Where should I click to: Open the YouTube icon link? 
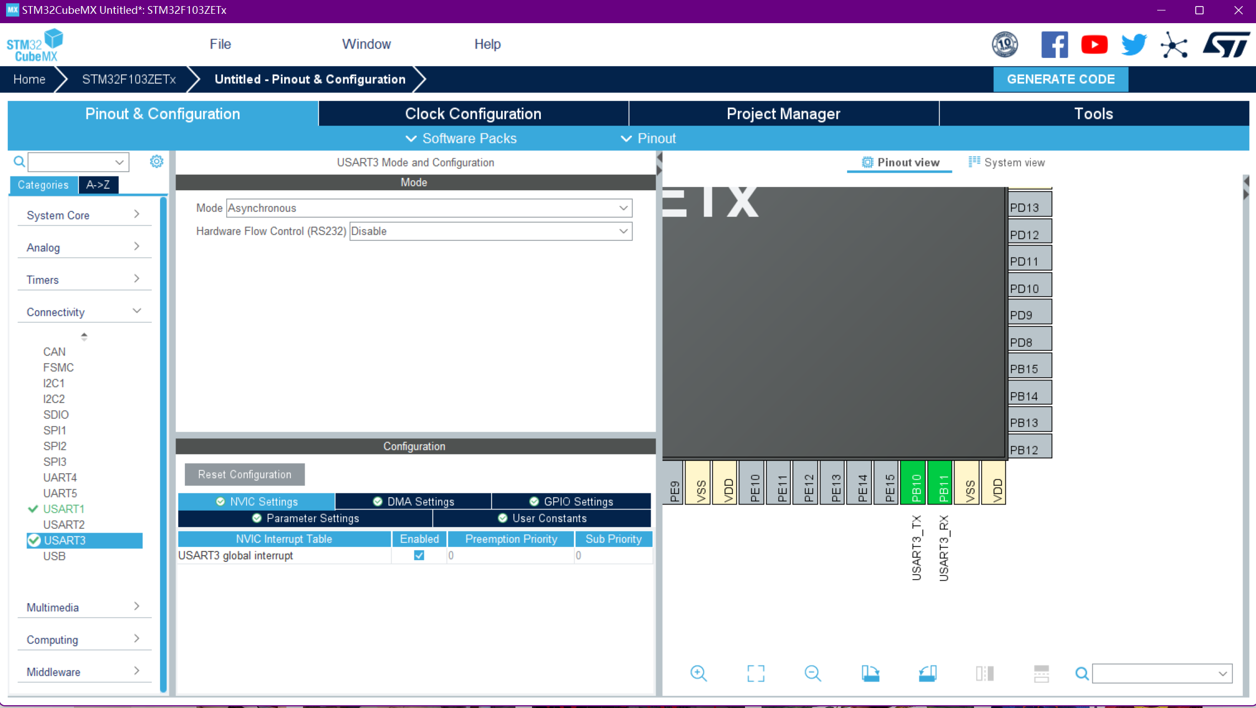pyautogui.click(x=1094, y=45)
